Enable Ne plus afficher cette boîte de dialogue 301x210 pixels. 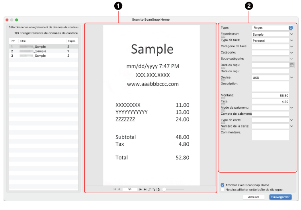coord(223,190)
